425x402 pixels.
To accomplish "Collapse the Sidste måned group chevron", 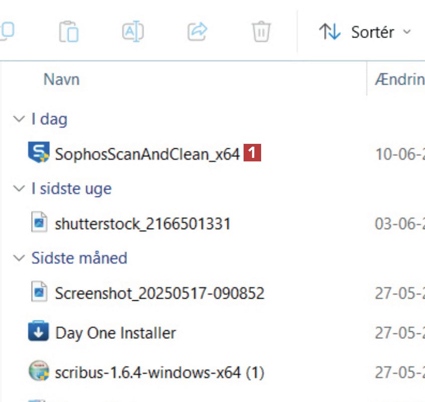I will click(19, 258).
